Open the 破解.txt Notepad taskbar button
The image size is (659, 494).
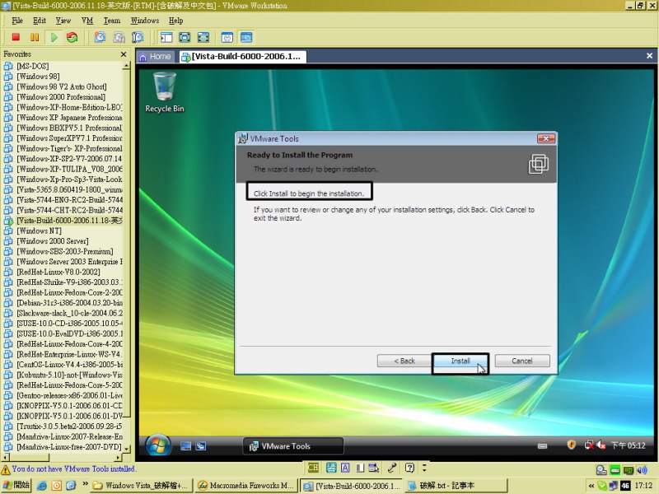pyautogui.click(x=456, y=486)
